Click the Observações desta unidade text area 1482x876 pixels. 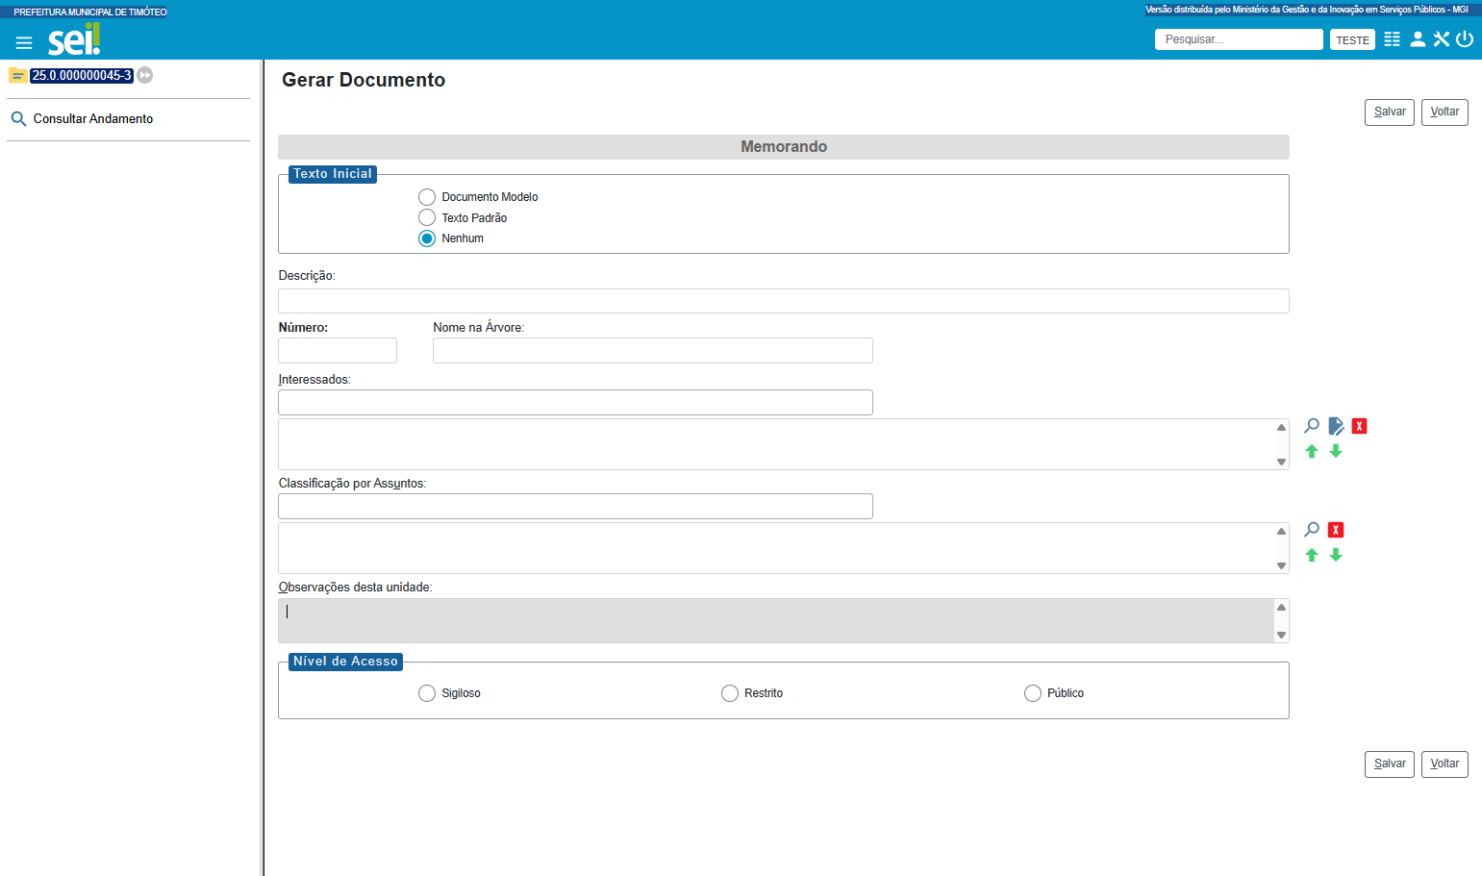click(776, 621)
